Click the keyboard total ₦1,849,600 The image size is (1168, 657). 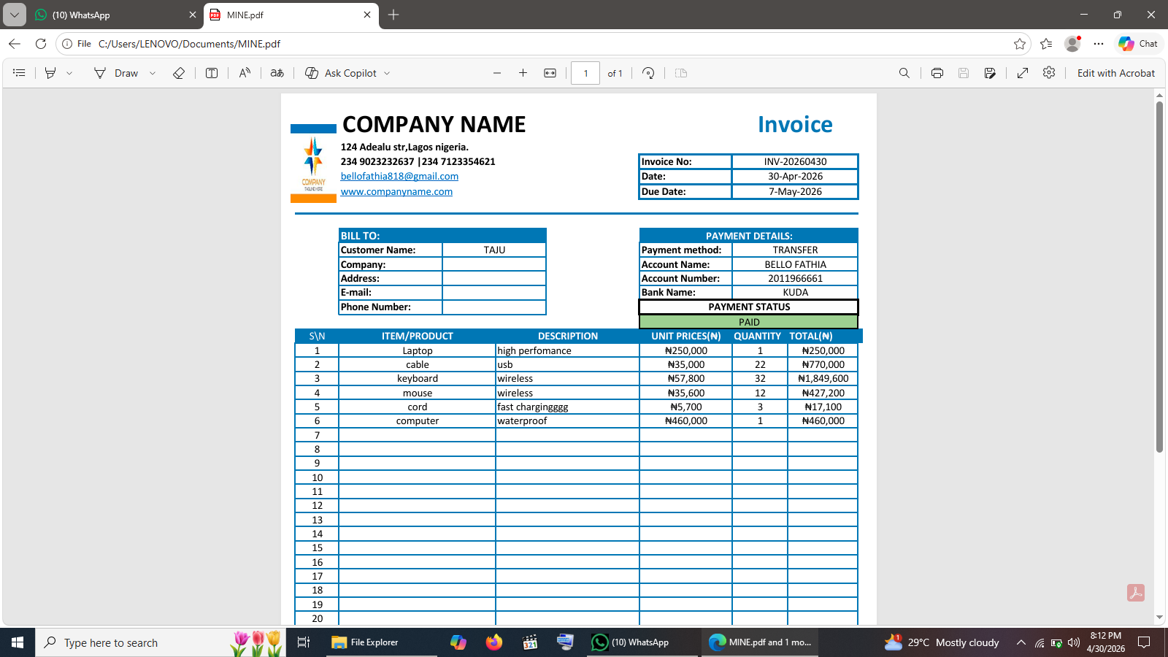pos(823,378)
